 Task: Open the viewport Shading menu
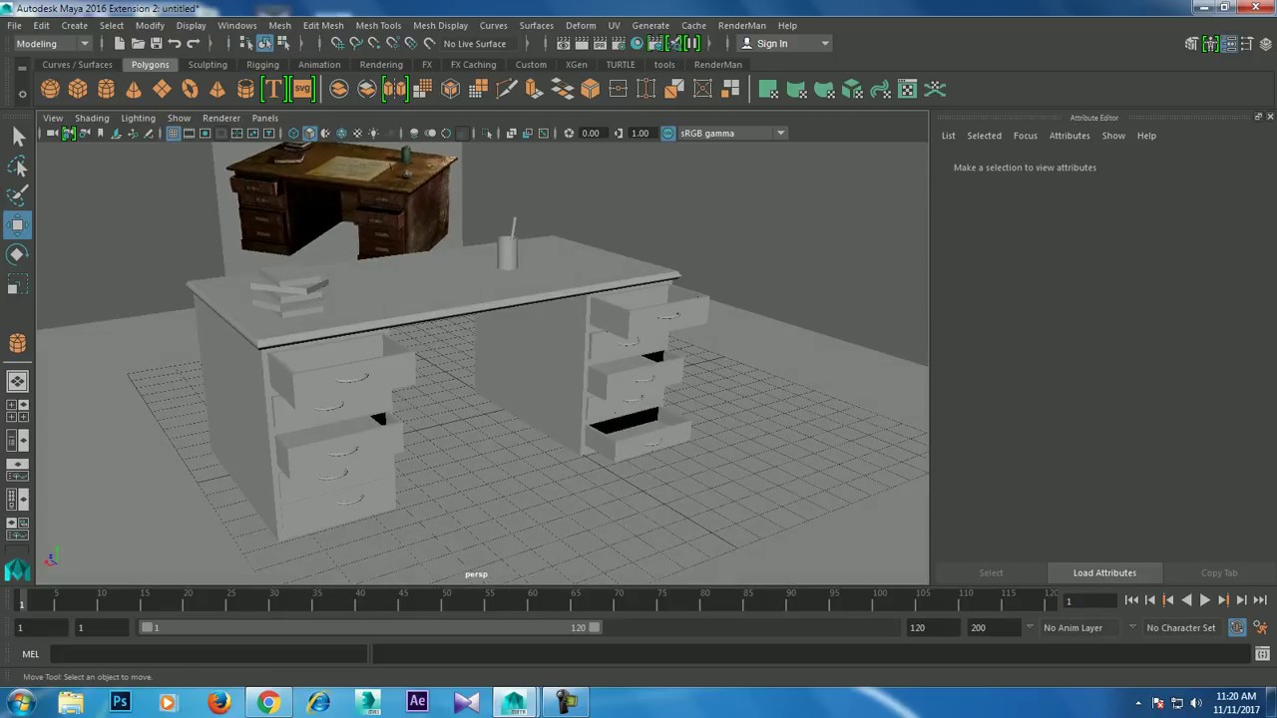[92, 118]
